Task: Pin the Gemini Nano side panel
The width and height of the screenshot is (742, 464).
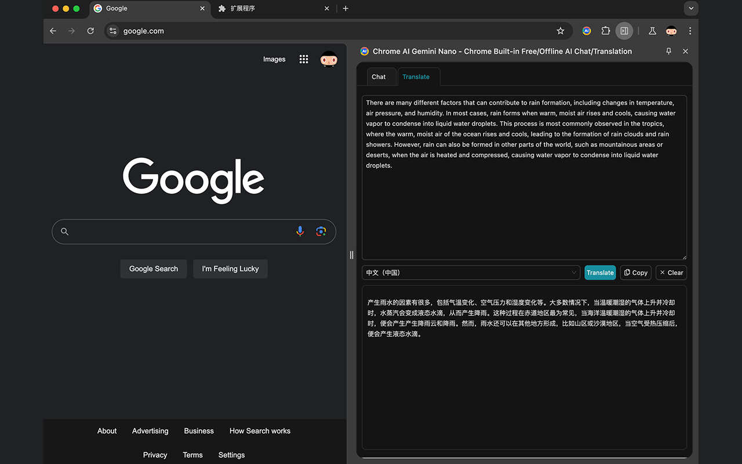Action: click(668, 51)
